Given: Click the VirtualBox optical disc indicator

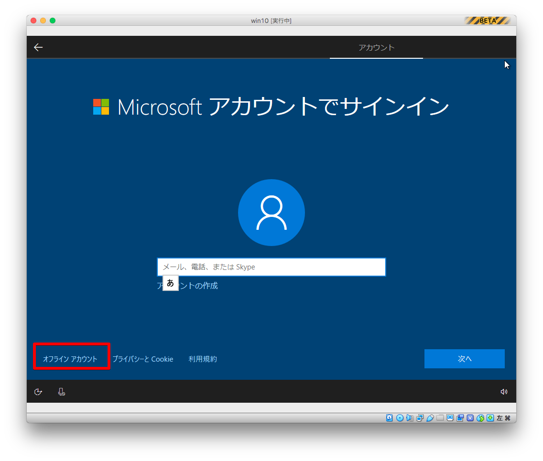Looking at the screenshot, I should [x=400, y=418].
